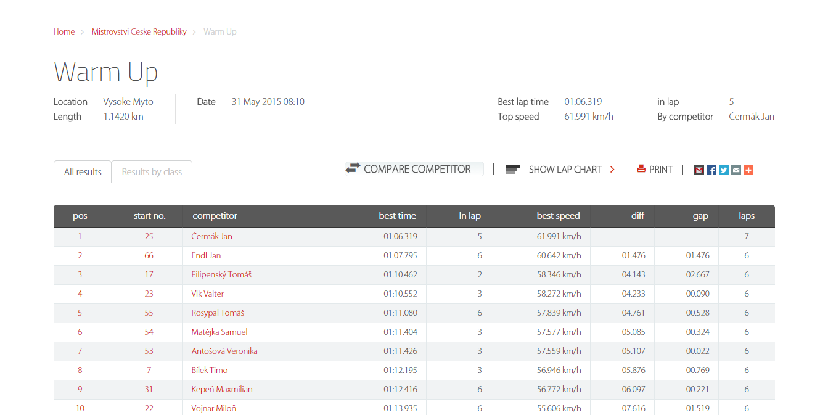Share results via Twitter icon

(724, 170)
